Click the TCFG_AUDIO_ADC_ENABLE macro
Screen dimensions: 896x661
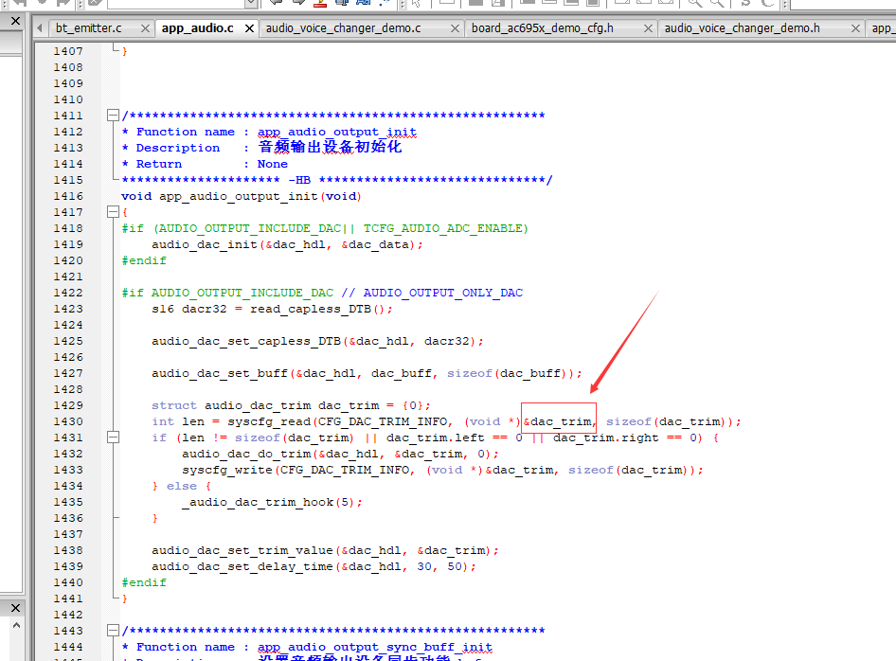(x=443, y=228)
